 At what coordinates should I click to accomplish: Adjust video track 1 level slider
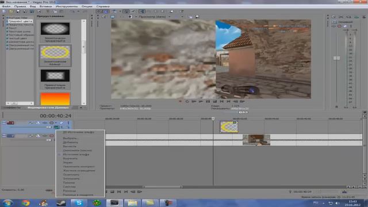pyautogui.click(x=48, y=127)
